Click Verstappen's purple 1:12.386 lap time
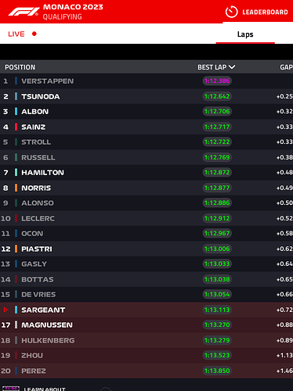The image size is (293, 391). point(217,81)
